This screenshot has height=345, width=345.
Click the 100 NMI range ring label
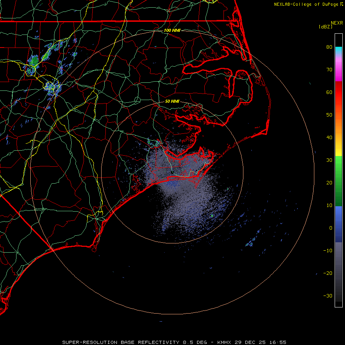[x=172, y=30]
